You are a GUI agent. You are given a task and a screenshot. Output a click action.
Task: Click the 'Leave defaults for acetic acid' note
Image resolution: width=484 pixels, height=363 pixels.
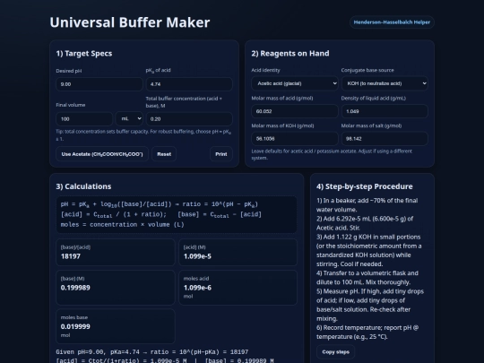pos(332,154)
